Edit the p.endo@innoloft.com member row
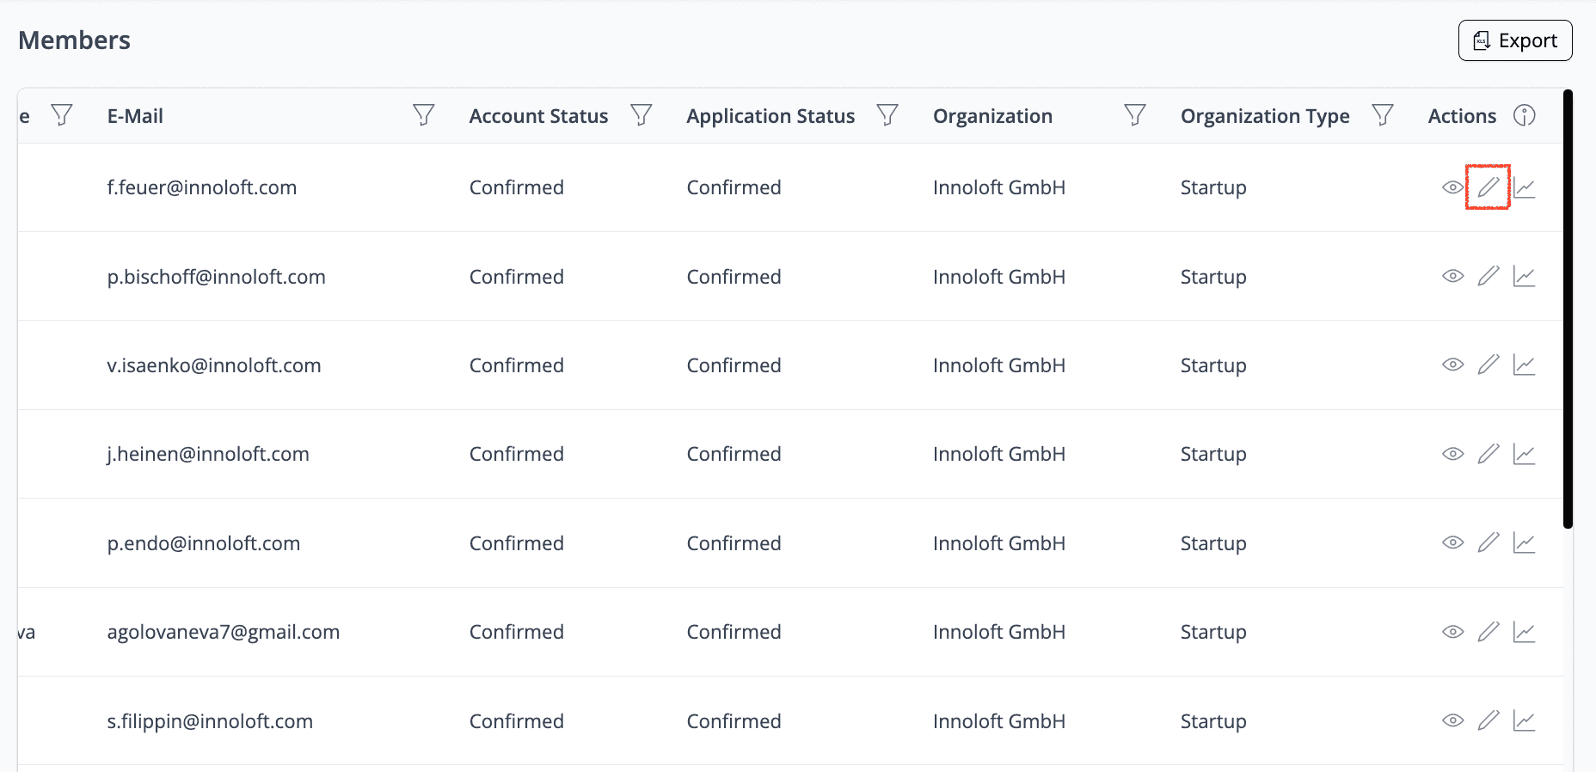This screenshot has width=1596, height=772. [x=1488, y=543]
